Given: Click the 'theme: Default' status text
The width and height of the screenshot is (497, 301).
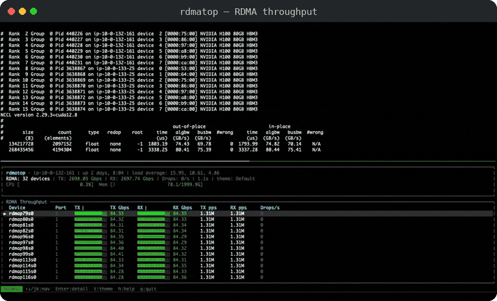Looking at the screenshot, I should pos(236,179).
